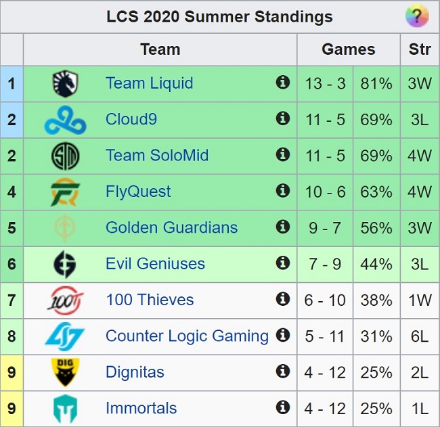This screenshot has width=440, height=427.
Task: Click the Evil Geniuses link
Action: (155, 264)
